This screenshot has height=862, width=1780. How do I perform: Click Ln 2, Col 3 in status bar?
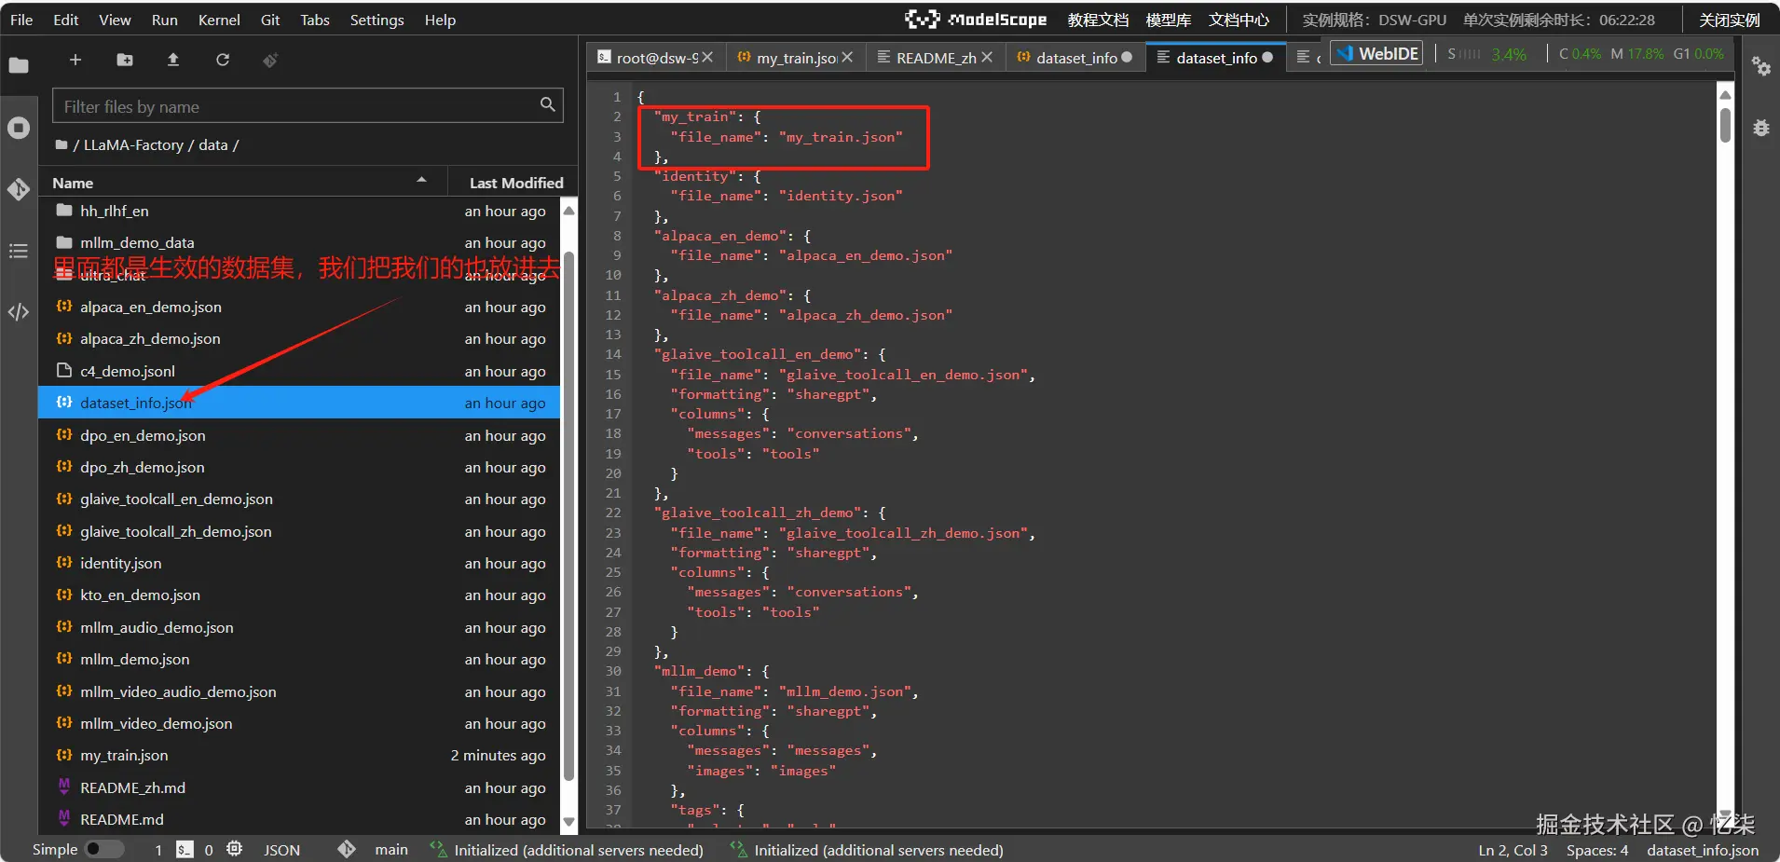(x=1513, y=850)
